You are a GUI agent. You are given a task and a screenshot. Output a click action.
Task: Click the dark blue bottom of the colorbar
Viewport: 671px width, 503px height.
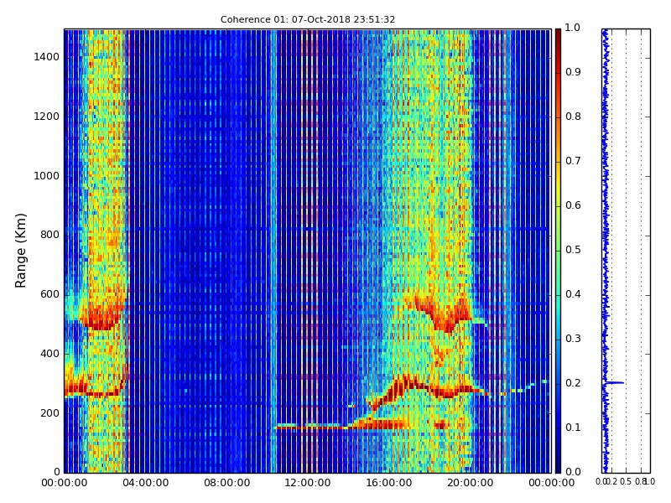tap(558, 466)
